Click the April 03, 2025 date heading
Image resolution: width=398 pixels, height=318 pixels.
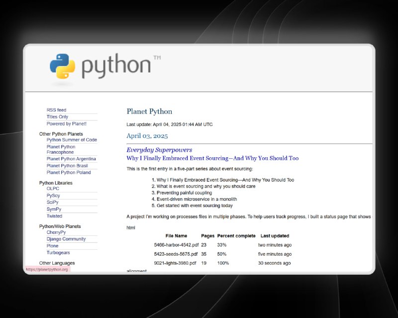(x=147, y=136)
